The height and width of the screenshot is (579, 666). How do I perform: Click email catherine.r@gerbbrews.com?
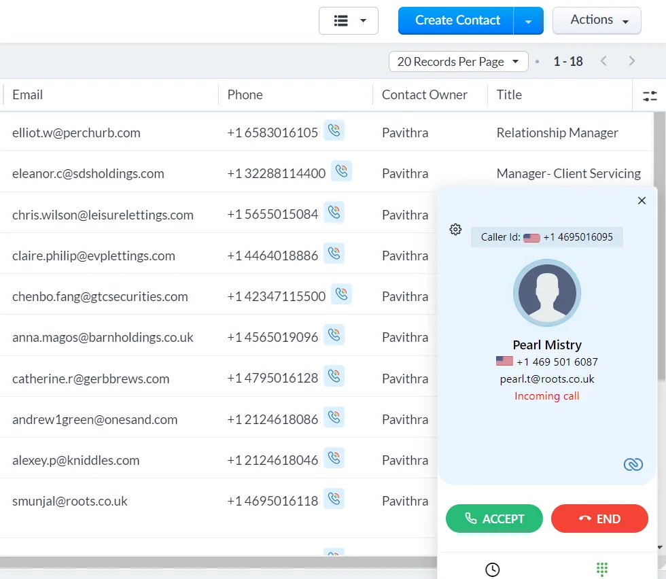point(90,379)
